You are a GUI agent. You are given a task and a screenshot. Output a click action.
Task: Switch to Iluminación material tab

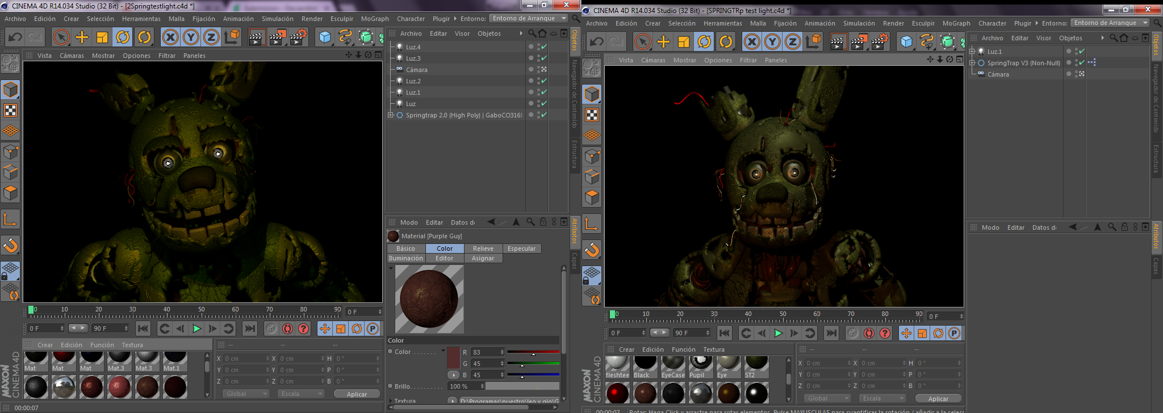[x=405, y=258]
